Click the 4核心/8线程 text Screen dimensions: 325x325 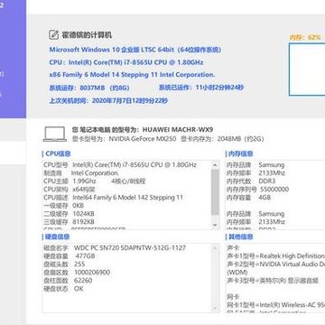tap(128, 181)
